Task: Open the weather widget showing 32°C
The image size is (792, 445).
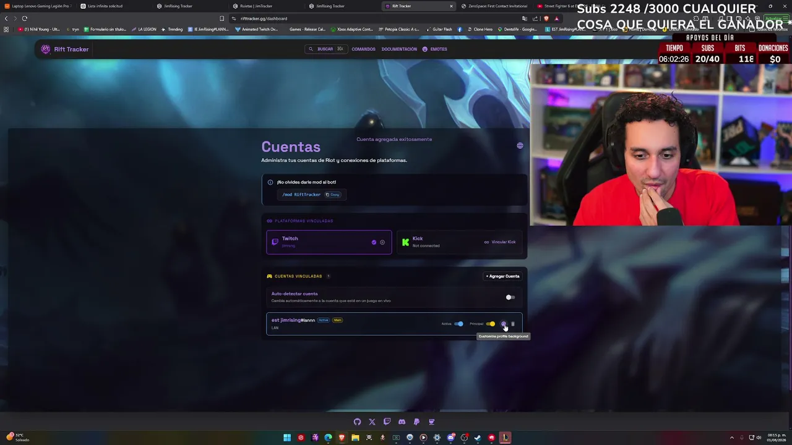Action: 17,438
